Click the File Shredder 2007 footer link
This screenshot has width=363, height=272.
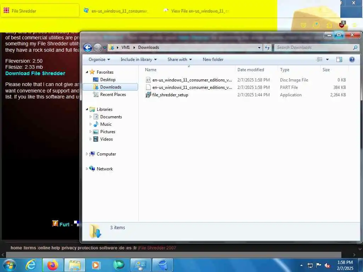pos(157,248)
